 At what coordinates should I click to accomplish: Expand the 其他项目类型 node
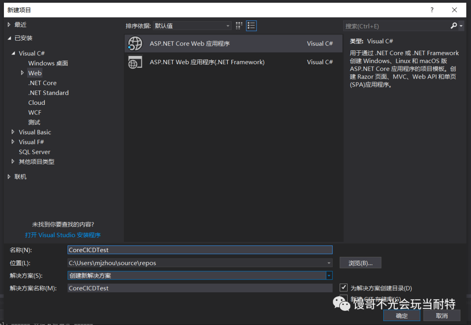(x=13, y=161)
